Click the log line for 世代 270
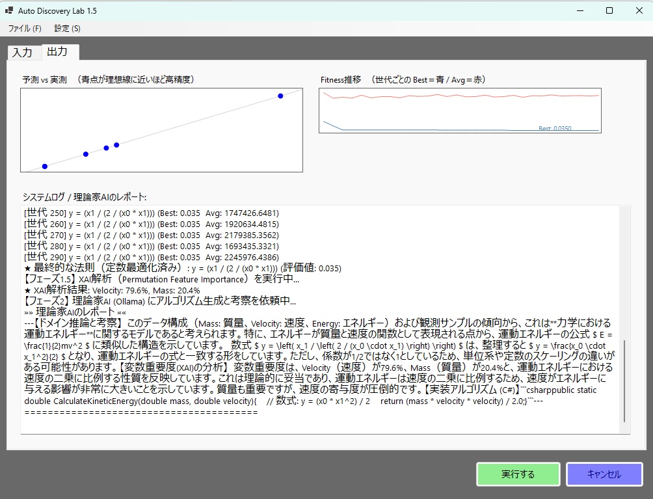653x499 pixels. pyautogui.click(x=151, y=235)
